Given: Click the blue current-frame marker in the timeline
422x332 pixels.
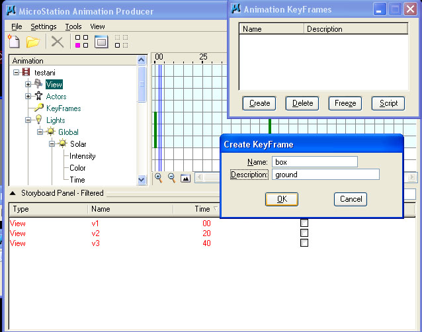Looking at the screenshot, I should point(160,117).
